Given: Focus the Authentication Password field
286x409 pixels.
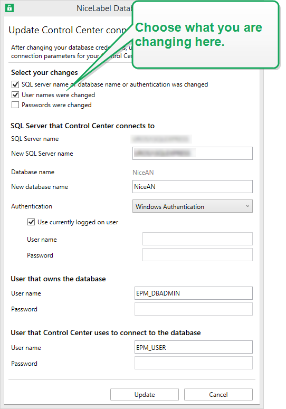Looking at the screenshot, I should pos(197,254).
